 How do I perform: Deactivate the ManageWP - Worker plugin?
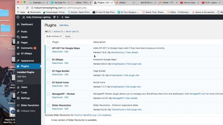[x=57, y=97]
